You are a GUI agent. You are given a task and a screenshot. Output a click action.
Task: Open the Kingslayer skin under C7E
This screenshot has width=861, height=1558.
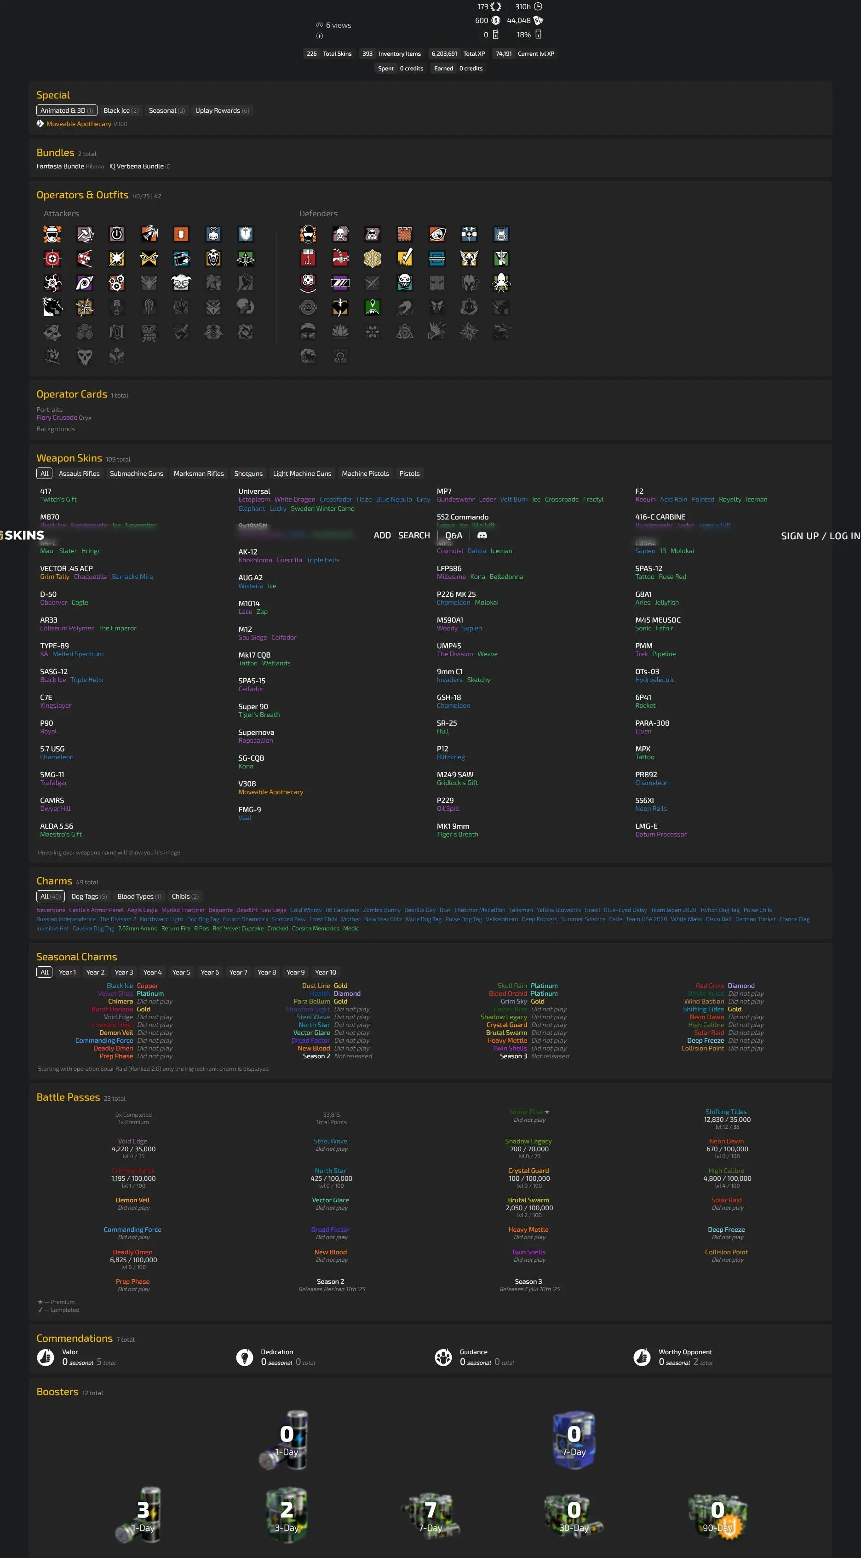click(56, 706)
